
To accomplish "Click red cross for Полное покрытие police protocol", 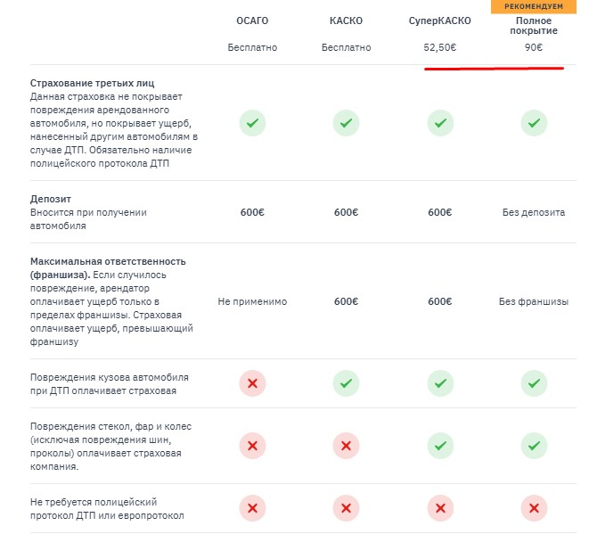I will (x=533, y=508).
